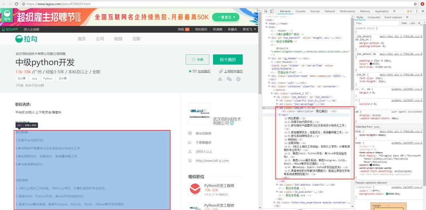
Task: Activate the DevTools inspect element picker
Action: 267,11
